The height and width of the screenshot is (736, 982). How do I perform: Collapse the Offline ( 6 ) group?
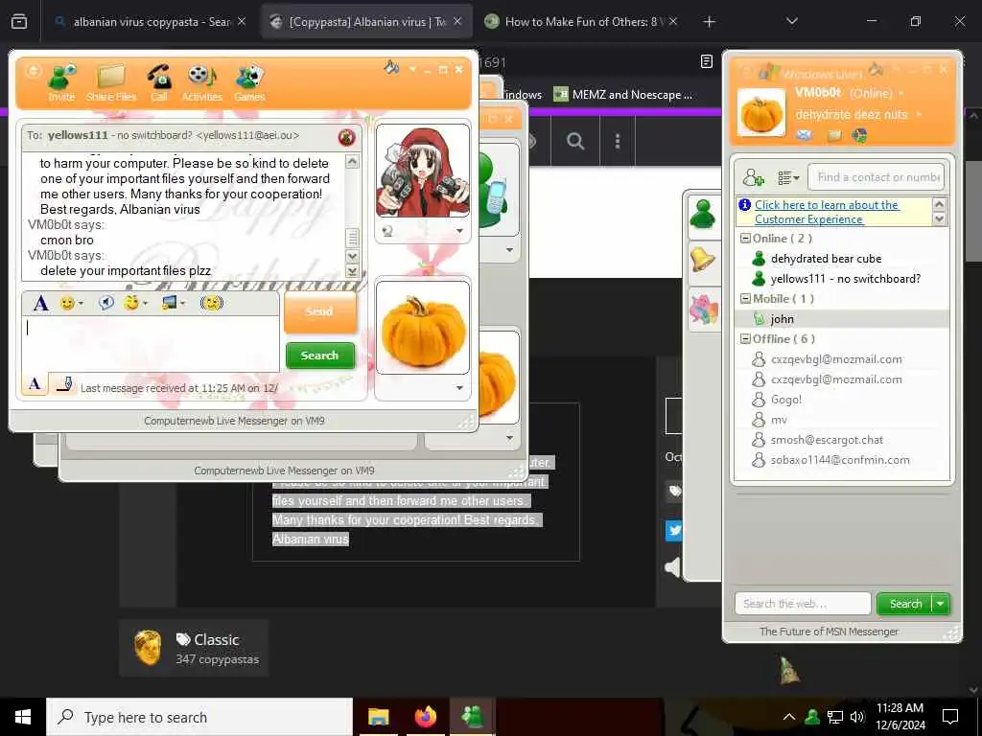[745, 339]
